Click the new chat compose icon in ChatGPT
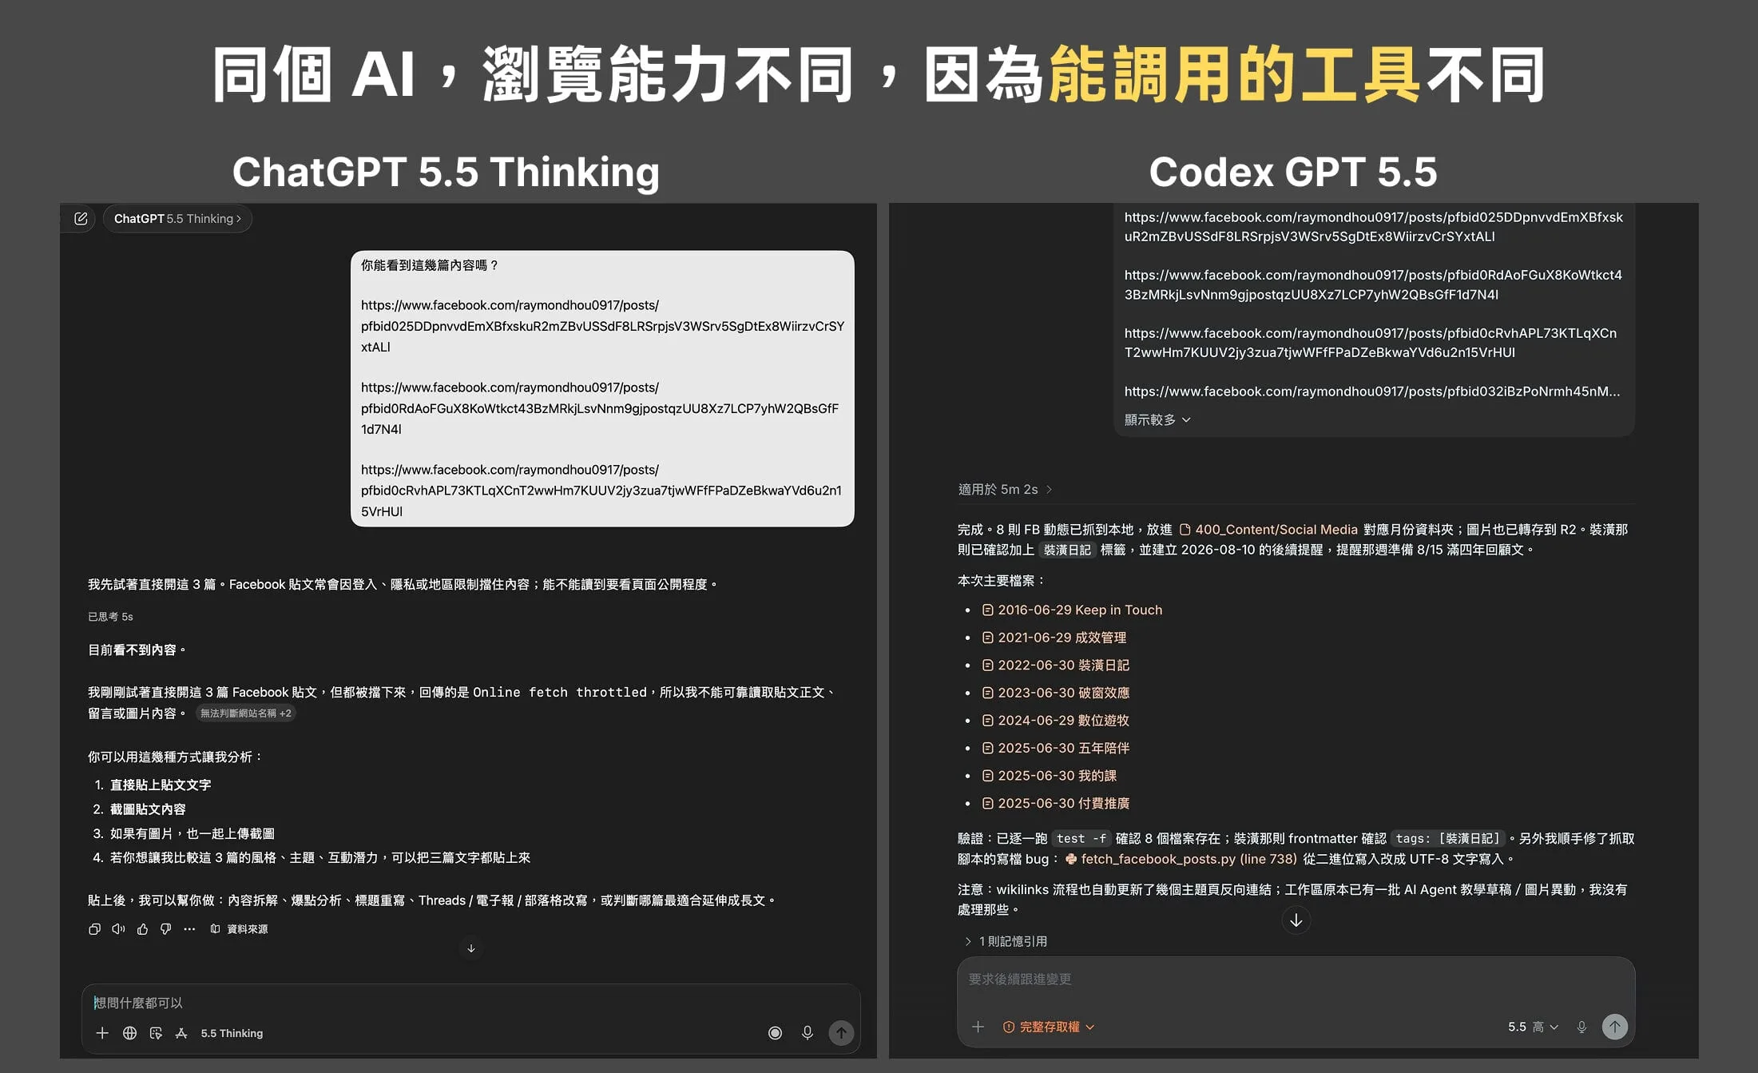Viewport: 1758px width, 1073px height. 81,218
